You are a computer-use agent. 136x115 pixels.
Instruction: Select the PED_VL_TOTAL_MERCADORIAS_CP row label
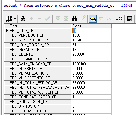click(40, 88)
